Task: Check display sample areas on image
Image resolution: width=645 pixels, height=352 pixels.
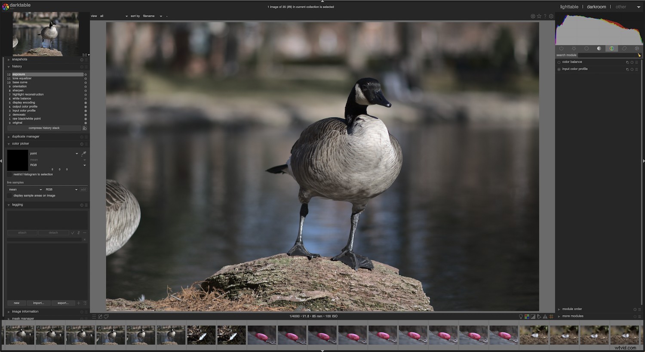Action: 9,195
